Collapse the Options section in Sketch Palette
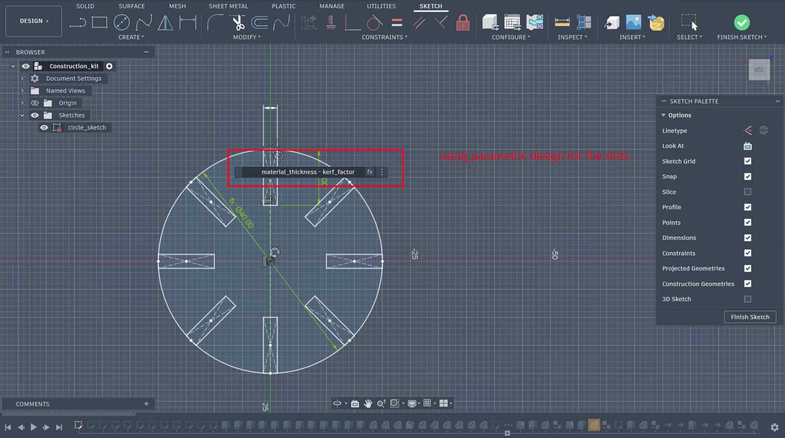785x438 pixels. click(663, 115)
